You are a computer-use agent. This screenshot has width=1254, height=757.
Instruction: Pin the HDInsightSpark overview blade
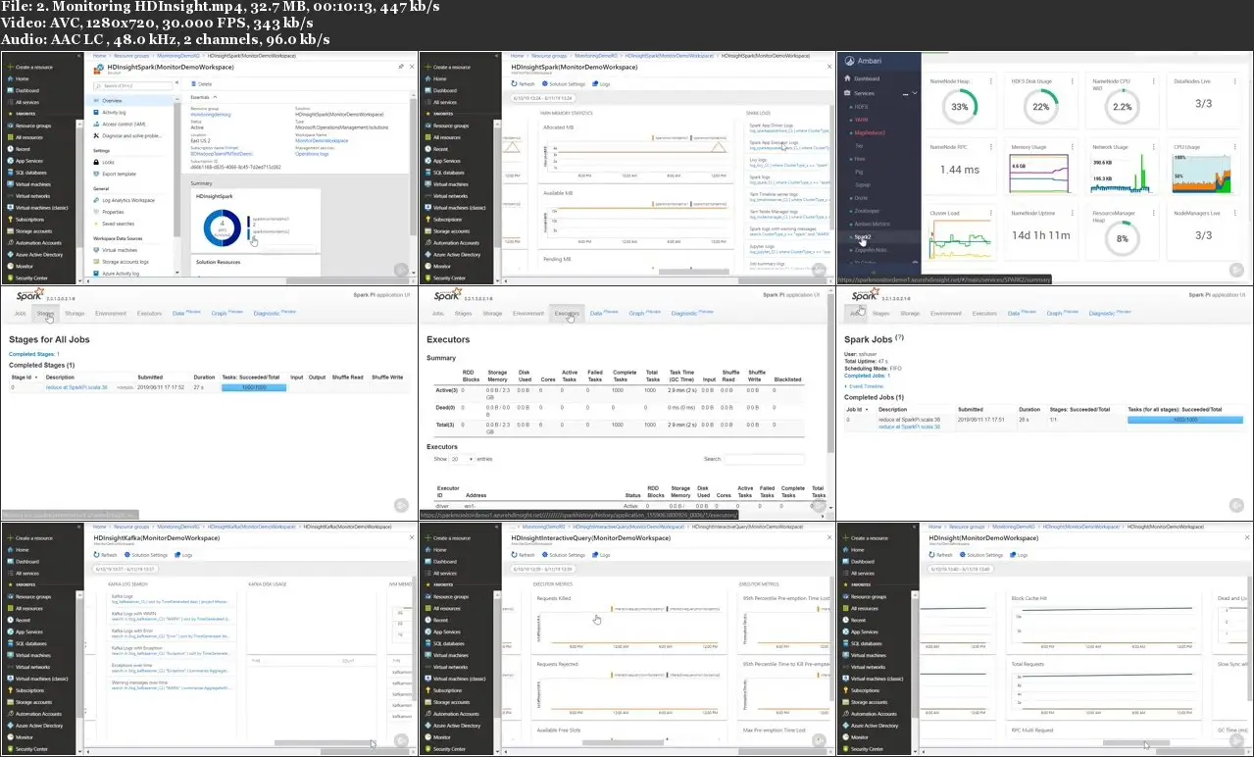(x=400, y=67)
